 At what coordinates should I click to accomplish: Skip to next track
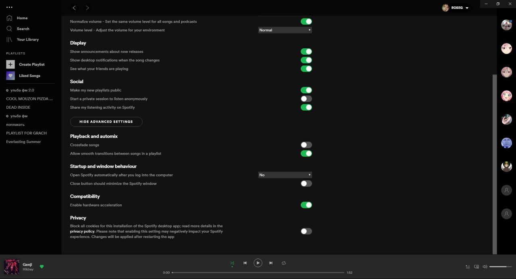click(x=271, y=263)
